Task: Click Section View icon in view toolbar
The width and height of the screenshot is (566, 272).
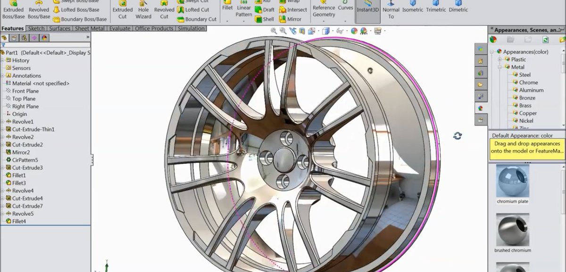Action: (302, 31)
